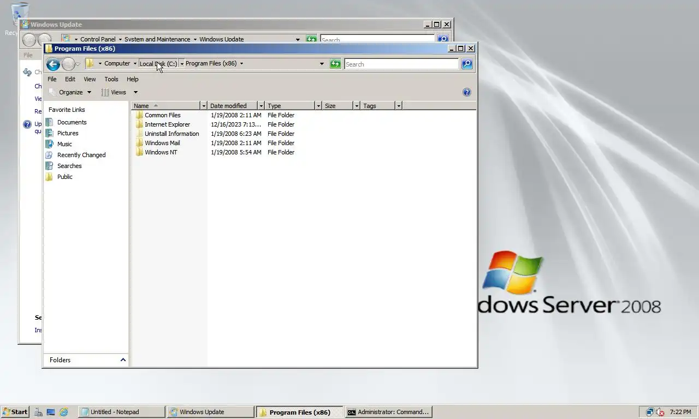Click the Back arrow in Program Files window
The width and height of the screenshot is (699, 419).
pos(53,64)
